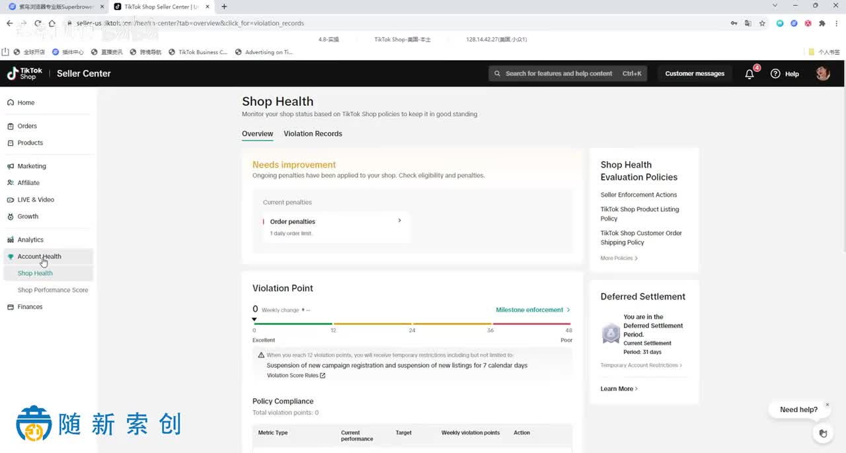Go to Home in the sidebar
The width and height of the screenshot is (846, 453).
point(26,102)
